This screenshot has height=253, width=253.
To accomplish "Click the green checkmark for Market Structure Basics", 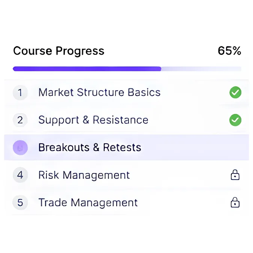I will click(235, 92).
